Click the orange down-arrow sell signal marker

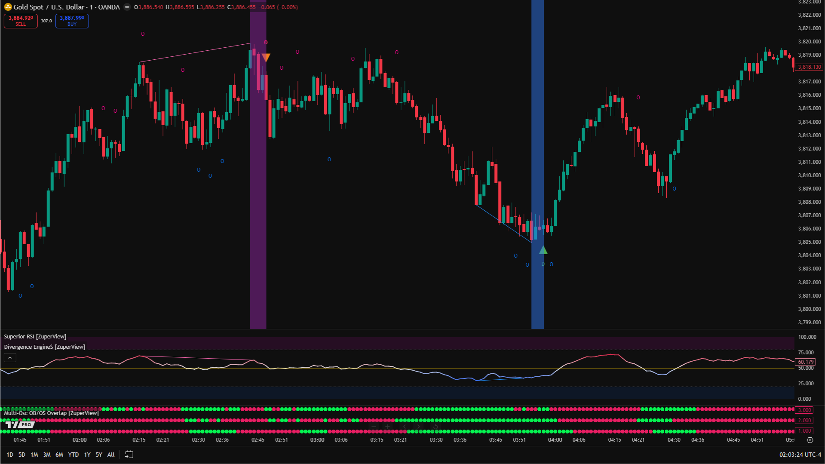click(x=266, y=58)
